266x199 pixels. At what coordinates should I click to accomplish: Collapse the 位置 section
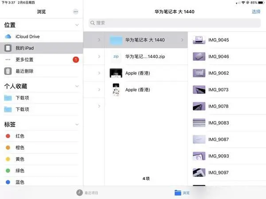coord(77,25)
